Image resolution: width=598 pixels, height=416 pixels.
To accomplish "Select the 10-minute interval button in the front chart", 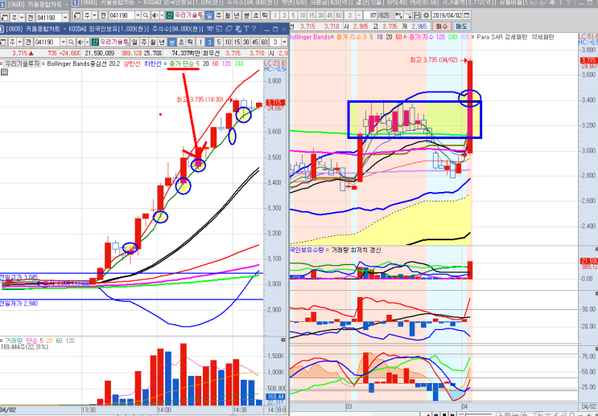I will [x=228, y=42].
